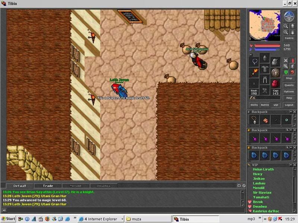Select first blue rune in third backpack

pos(254,155)
